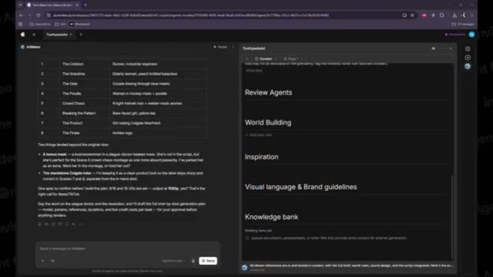
Task: Open the user avatar at top right
Action: coord(472,35)
